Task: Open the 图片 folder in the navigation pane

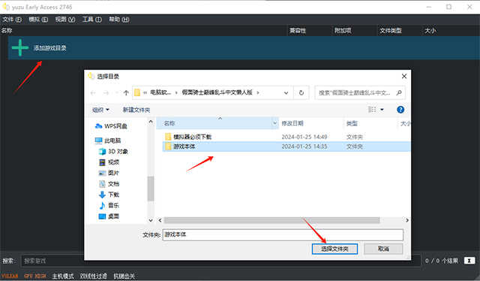Action: pyautogui.click(x=109, y=173)
